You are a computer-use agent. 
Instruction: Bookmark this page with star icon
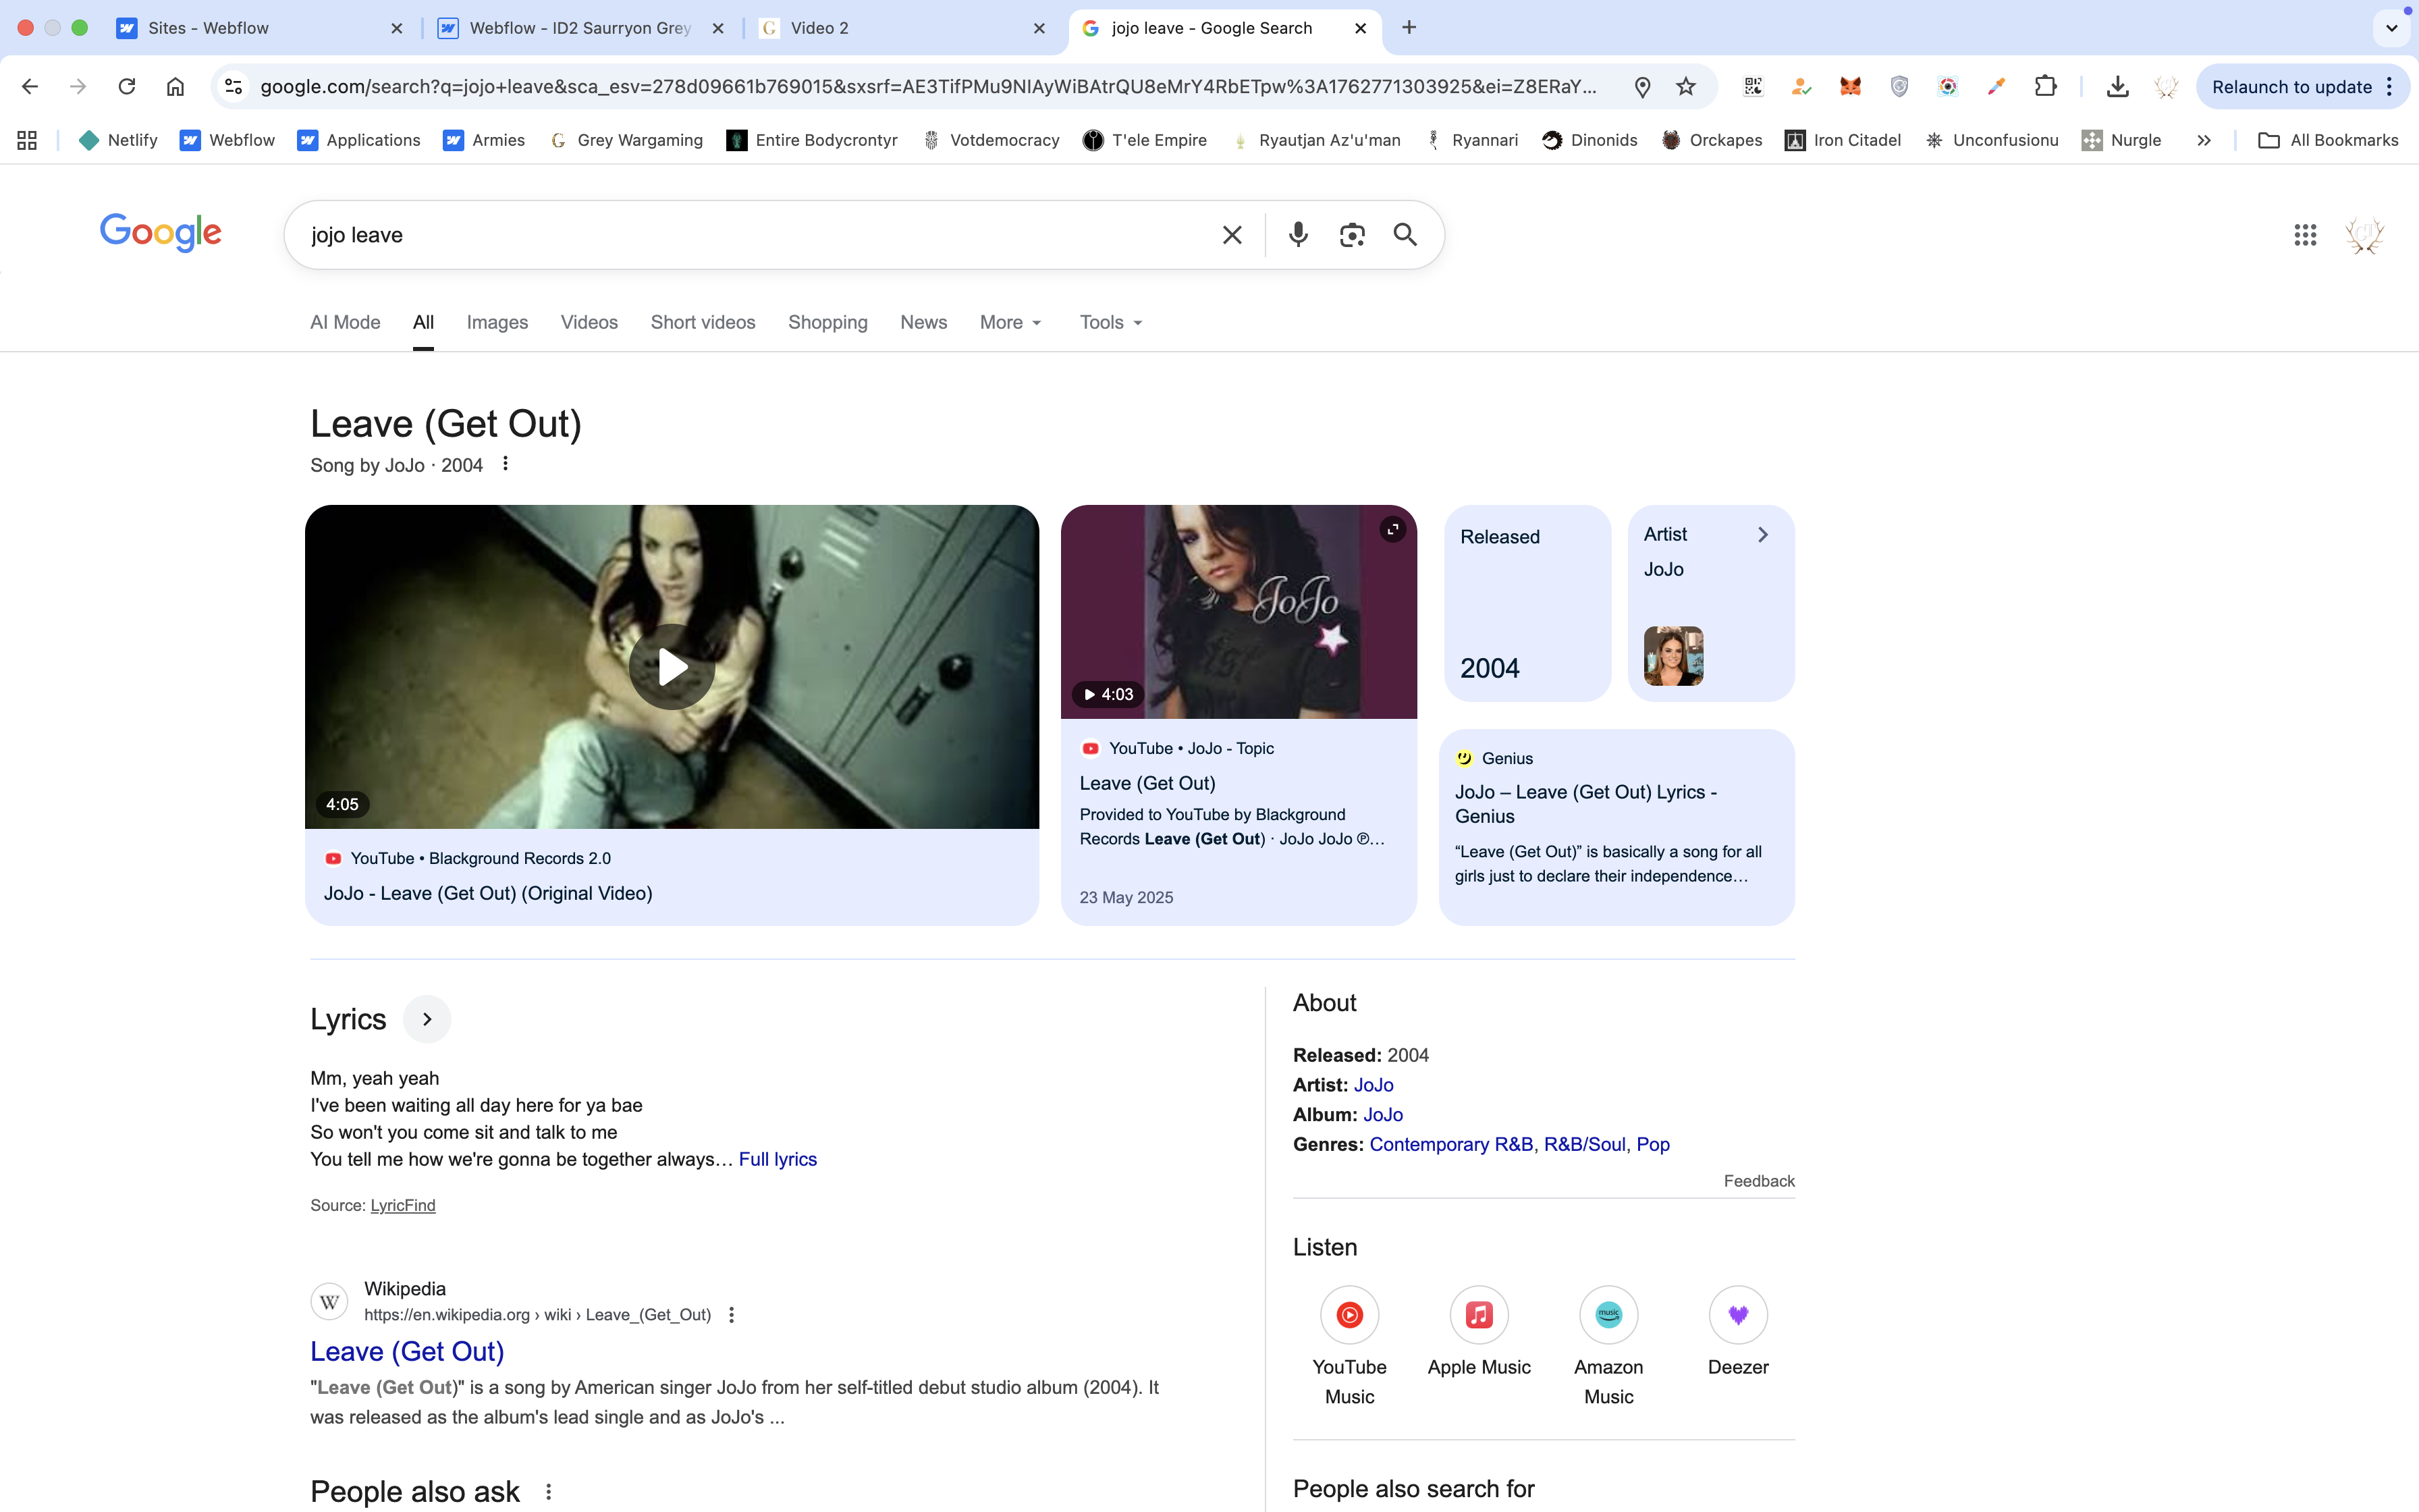(1686, 87)
